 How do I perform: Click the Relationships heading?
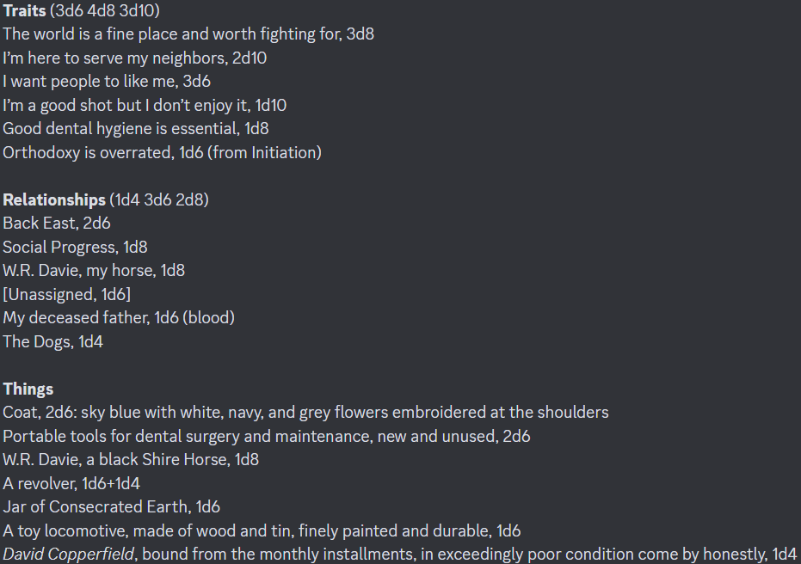[x=54, y=199]
